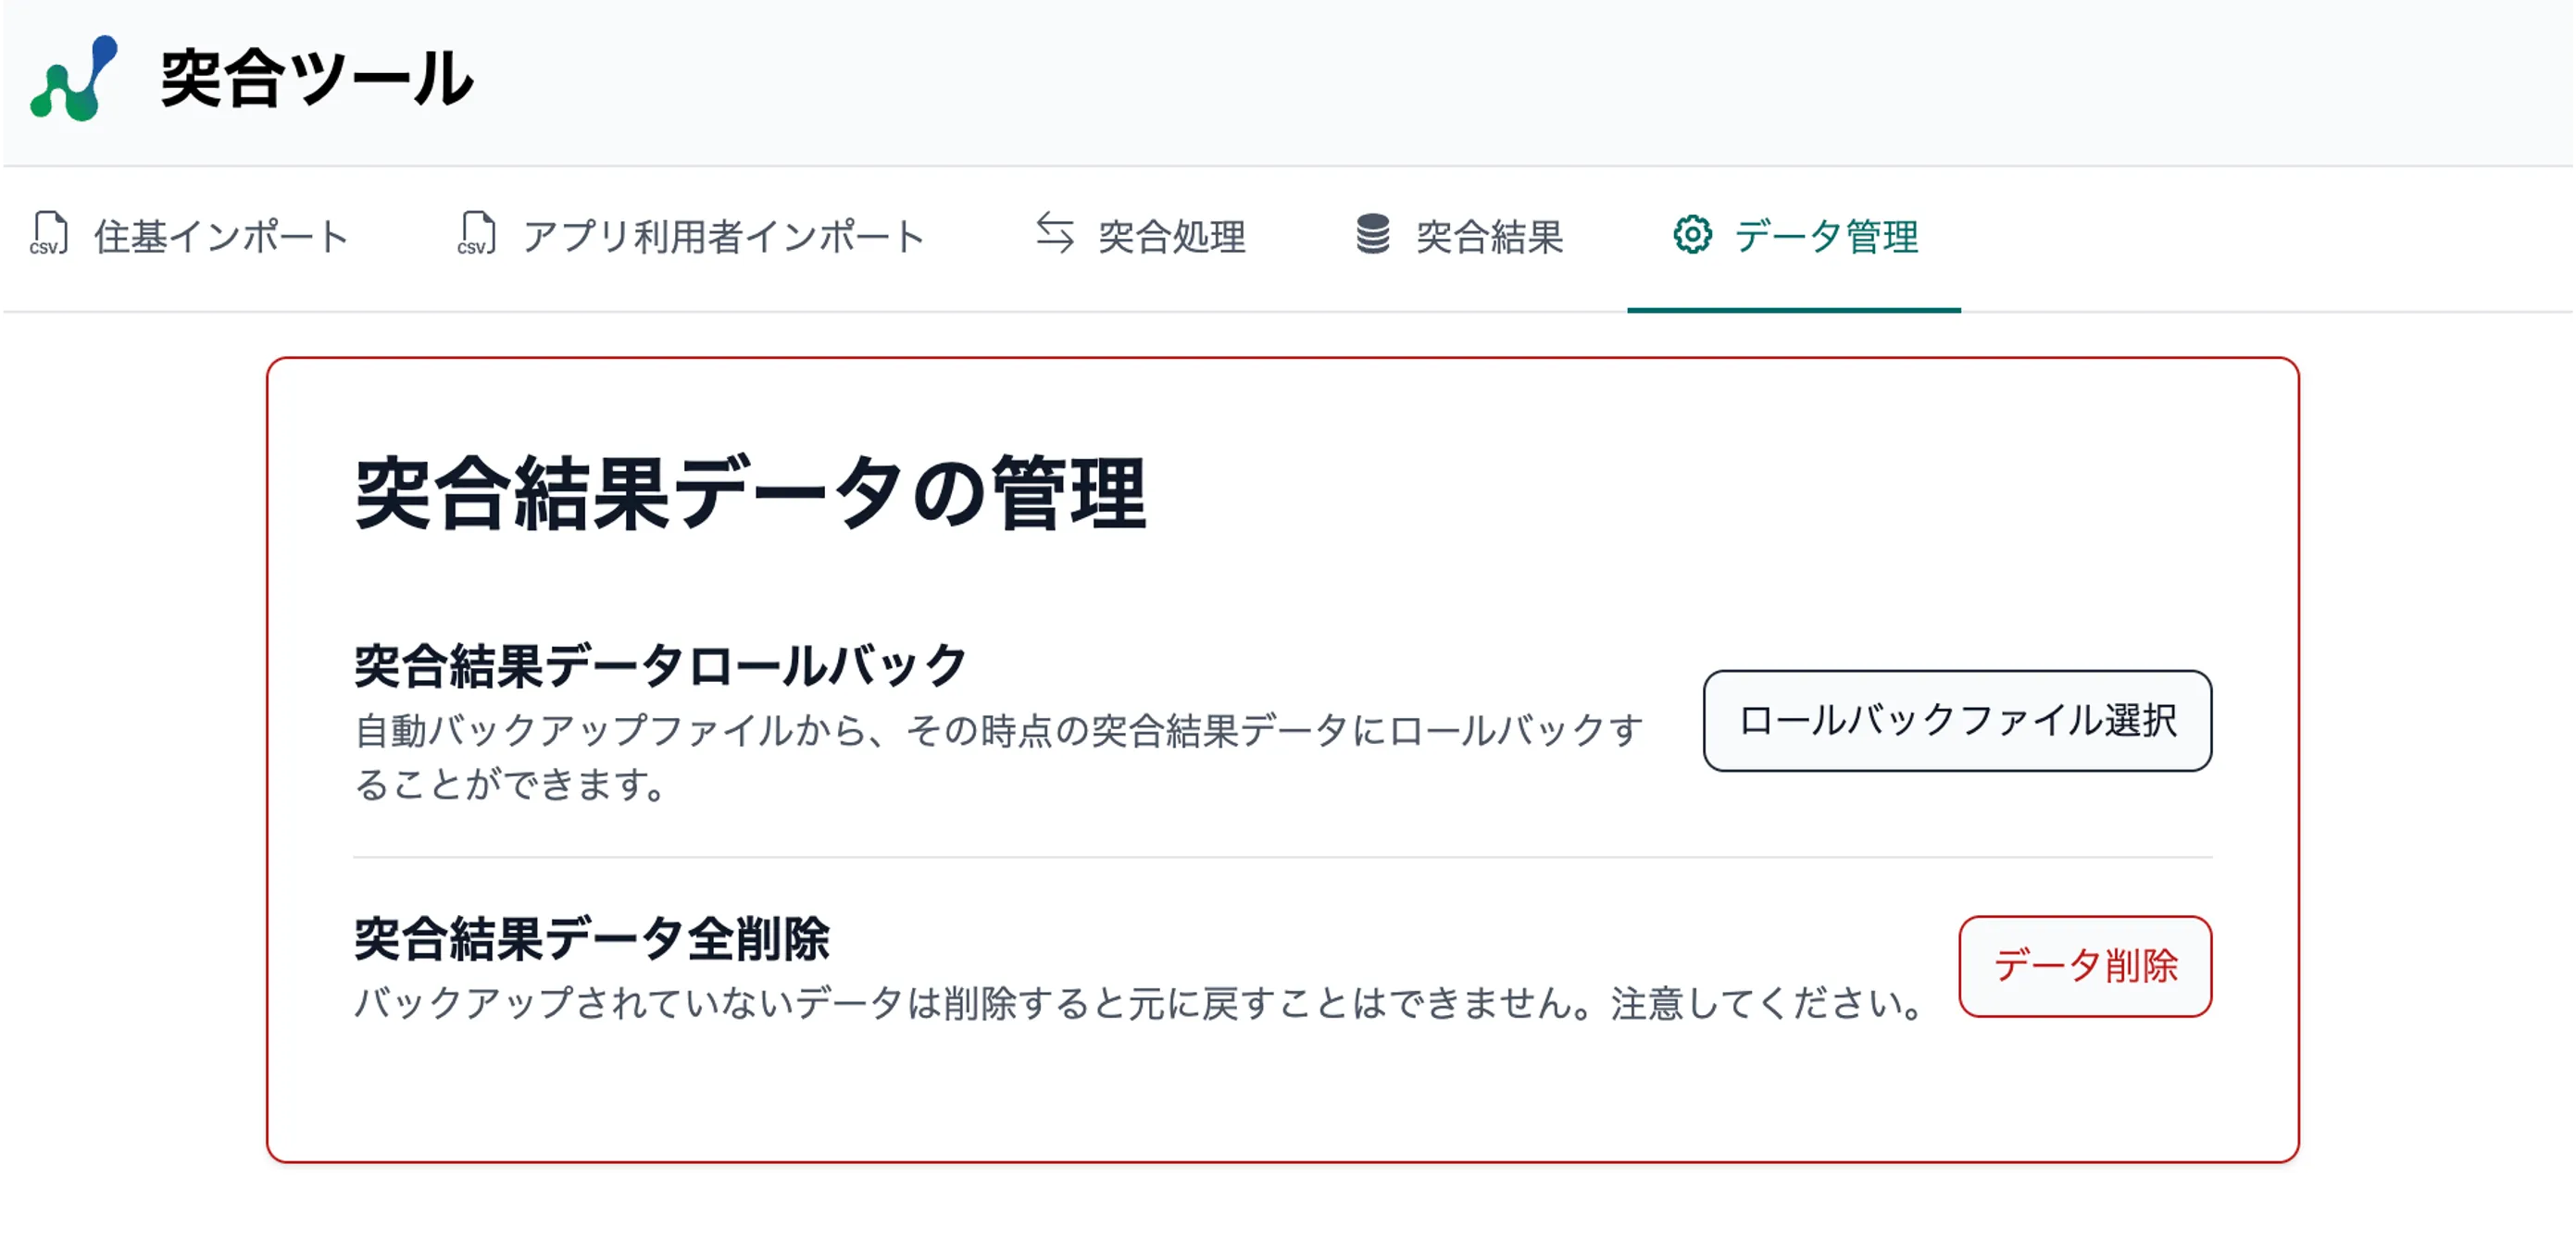This screenshot has width=2576, height=1251.
Task: Click the CSV icon beside アプリ利用者インポート
Action: (477, 234)
